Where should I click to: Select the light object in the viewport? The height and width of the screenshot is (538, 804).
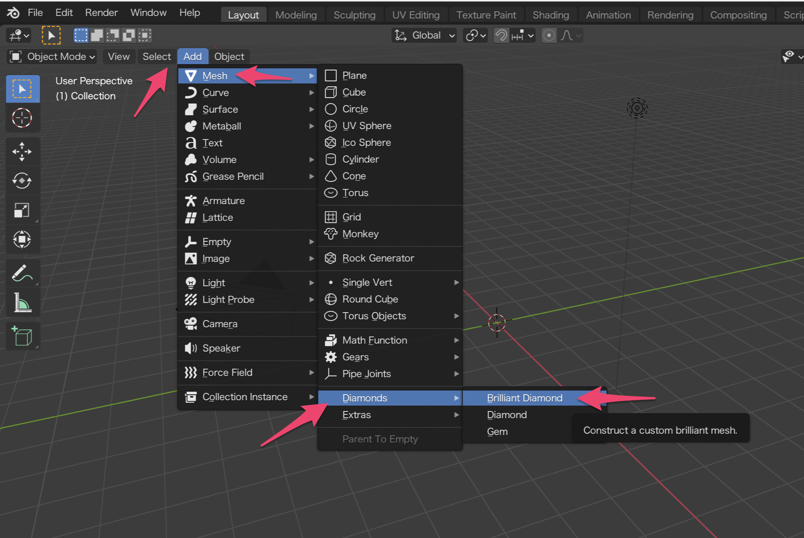pyautogui.click(x=637, y=108)
